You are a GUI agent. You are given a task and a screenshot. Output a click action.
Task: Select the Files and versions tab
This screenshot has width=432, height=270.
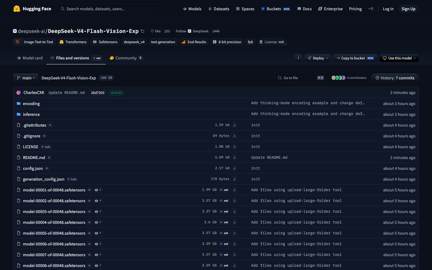point(76,58)
